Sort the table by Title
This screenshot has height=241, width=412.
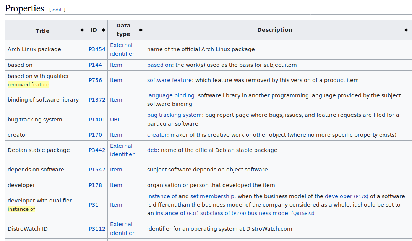pos(42,31)
